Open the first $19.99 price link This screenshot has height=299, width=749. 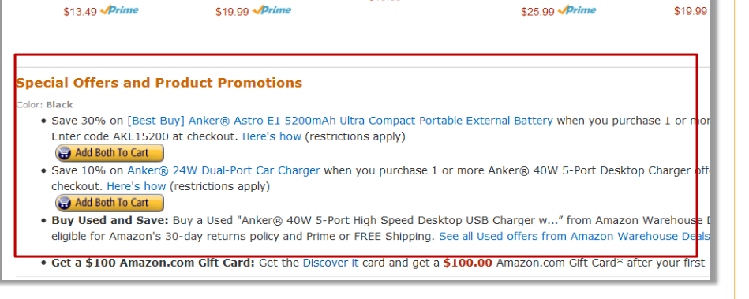tap(232, 12)
